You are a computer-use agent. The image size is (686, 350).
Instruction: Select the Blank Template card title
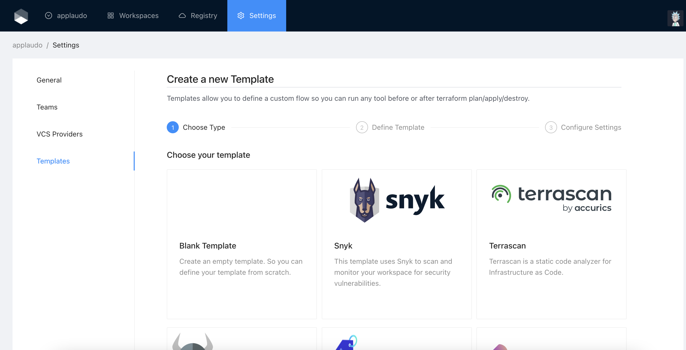pos(208,246)
